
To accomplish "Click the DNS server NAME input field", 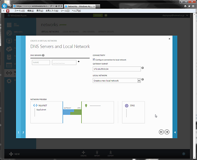I will click(41, 62).
